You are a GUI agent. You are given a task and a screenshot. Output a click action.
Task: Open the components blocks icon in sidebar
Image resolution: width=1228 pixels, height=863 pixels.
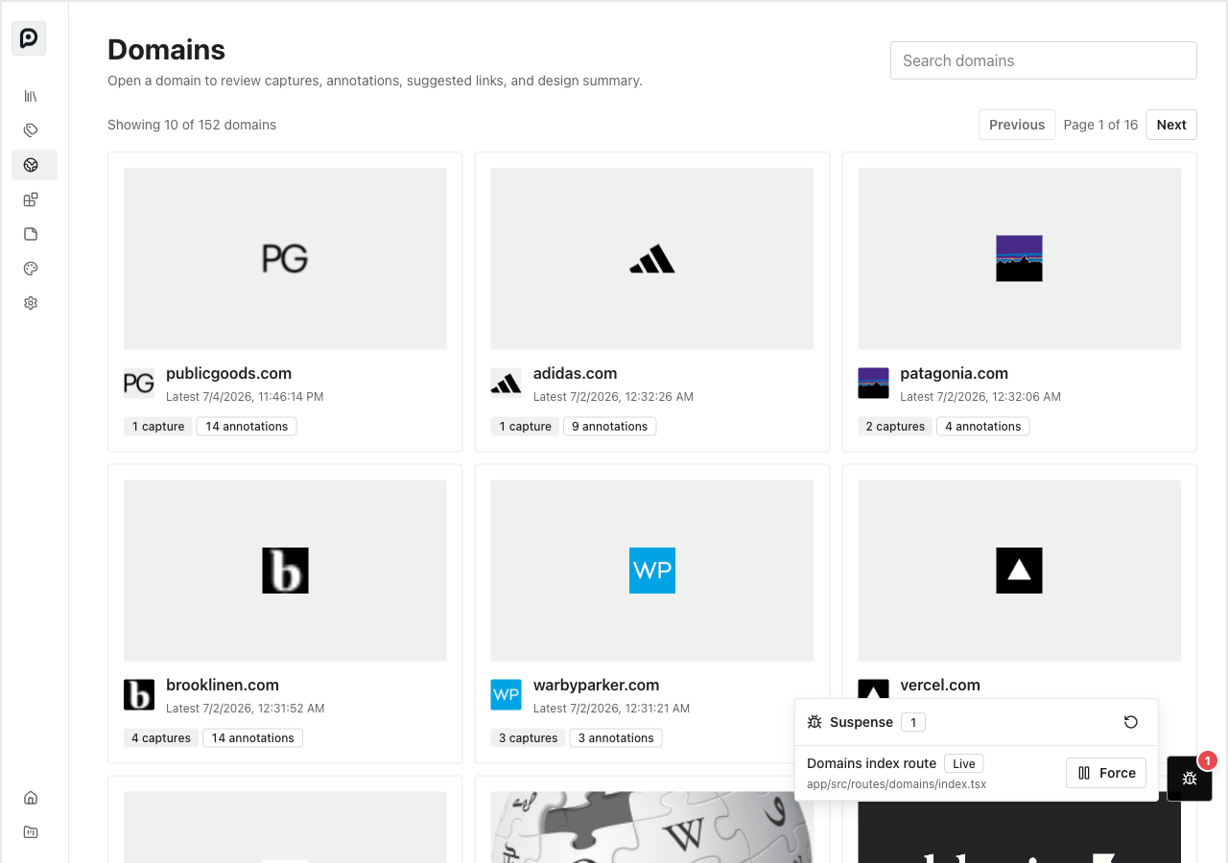click(x=31, y=199)
